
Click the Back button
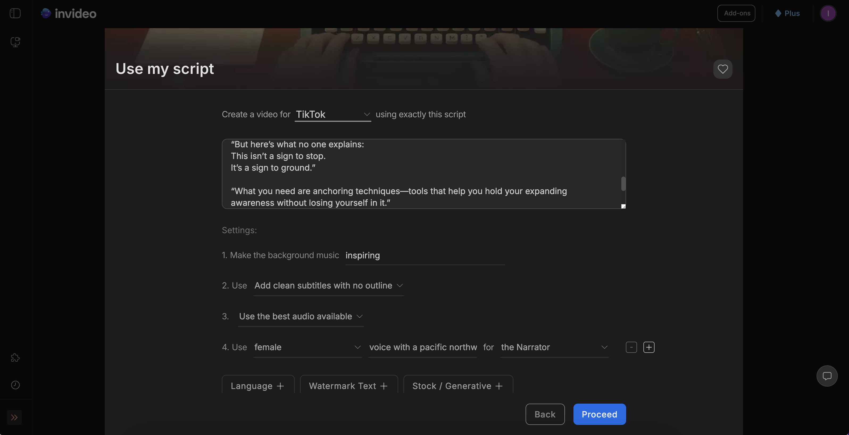coord(545,414)
